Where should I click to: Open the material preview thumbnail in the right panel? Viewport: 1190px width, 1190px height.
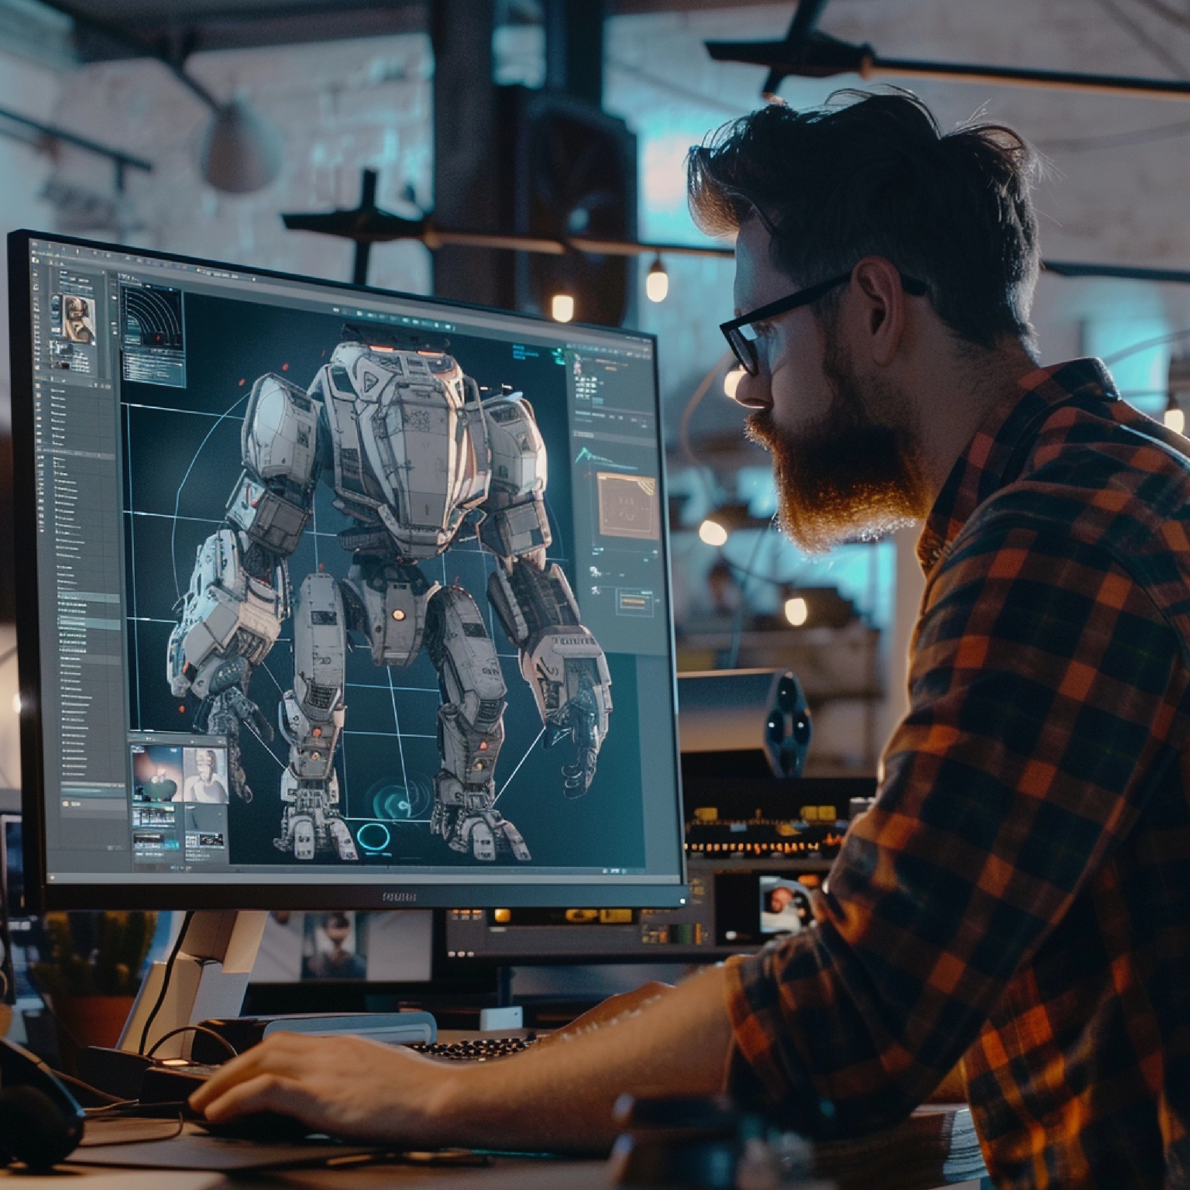coord(628,505)
